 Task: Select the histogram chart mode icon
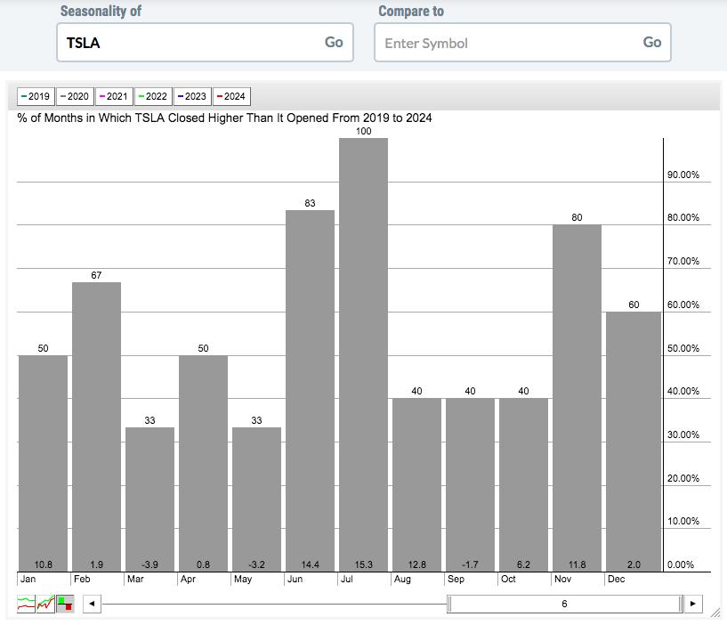pos(65,604)
